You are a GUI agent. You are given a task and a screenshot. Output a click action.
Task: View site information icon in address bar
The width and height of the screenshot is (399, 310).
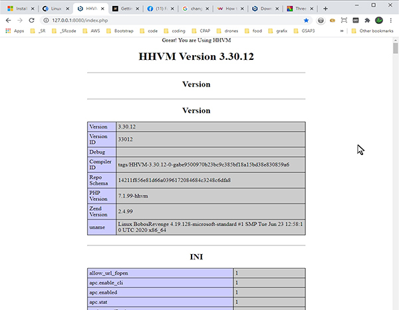(x=46, y=21)
